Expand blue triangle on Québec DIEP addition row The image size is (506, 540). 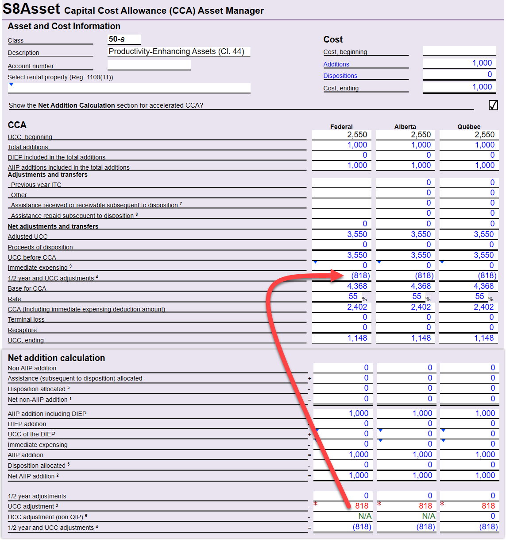coord(443,430)
